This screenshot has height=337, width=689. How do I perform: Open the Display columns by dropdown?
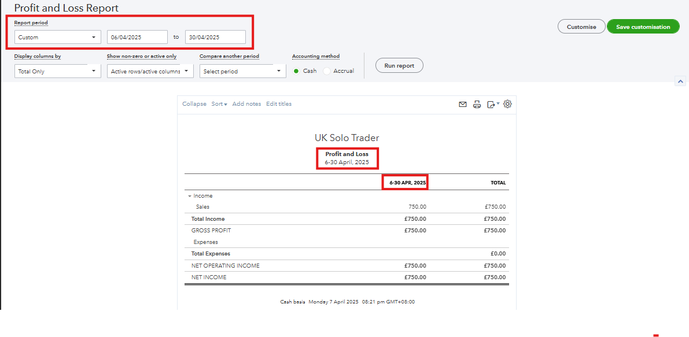pyautogui.click(x=58, y=71)
